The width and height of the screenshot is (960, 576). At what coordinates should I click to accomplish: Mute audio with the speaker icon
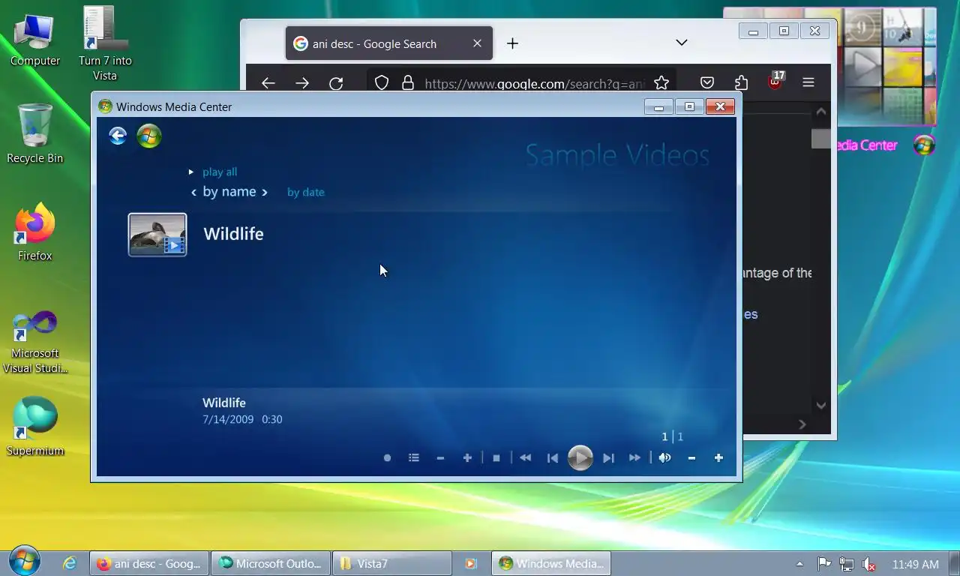click(x=664, y=457)
